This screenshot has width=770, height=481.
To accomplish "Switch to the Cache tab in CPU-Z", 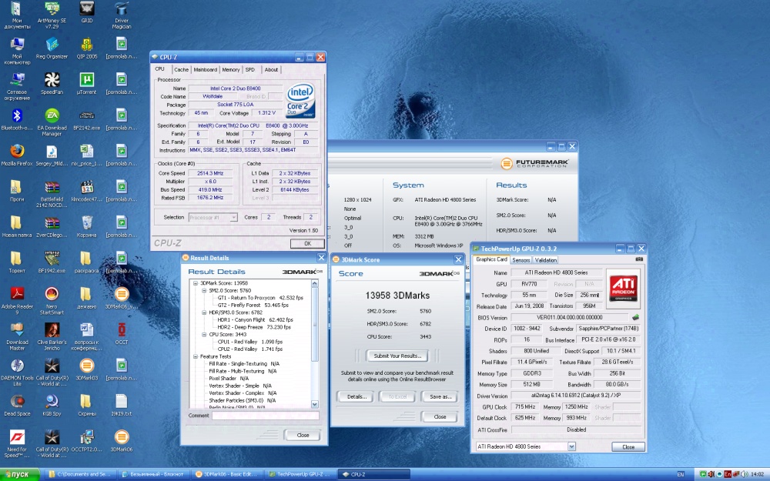I will coord(181,70).
